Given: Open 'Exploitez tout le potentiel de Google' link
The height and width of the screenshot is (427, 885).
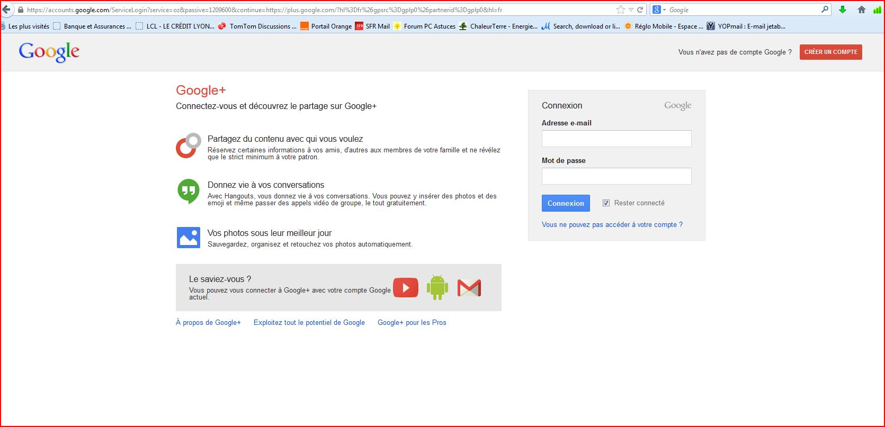Looking at the screenshot, I should (x=309, y=322).
